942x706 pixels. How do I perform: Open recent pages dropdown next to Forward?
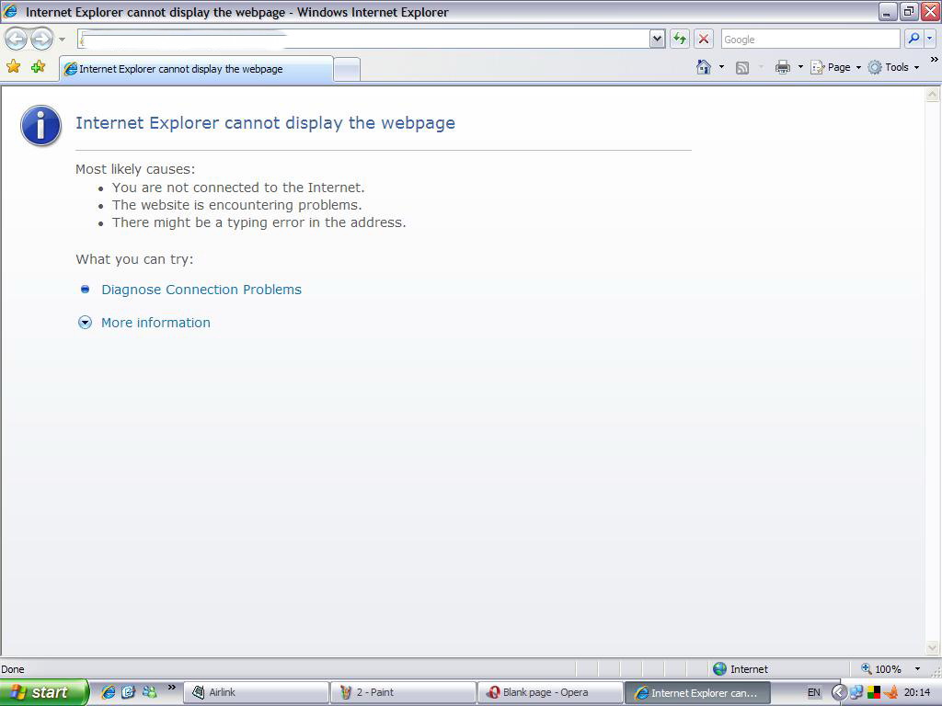62,40
